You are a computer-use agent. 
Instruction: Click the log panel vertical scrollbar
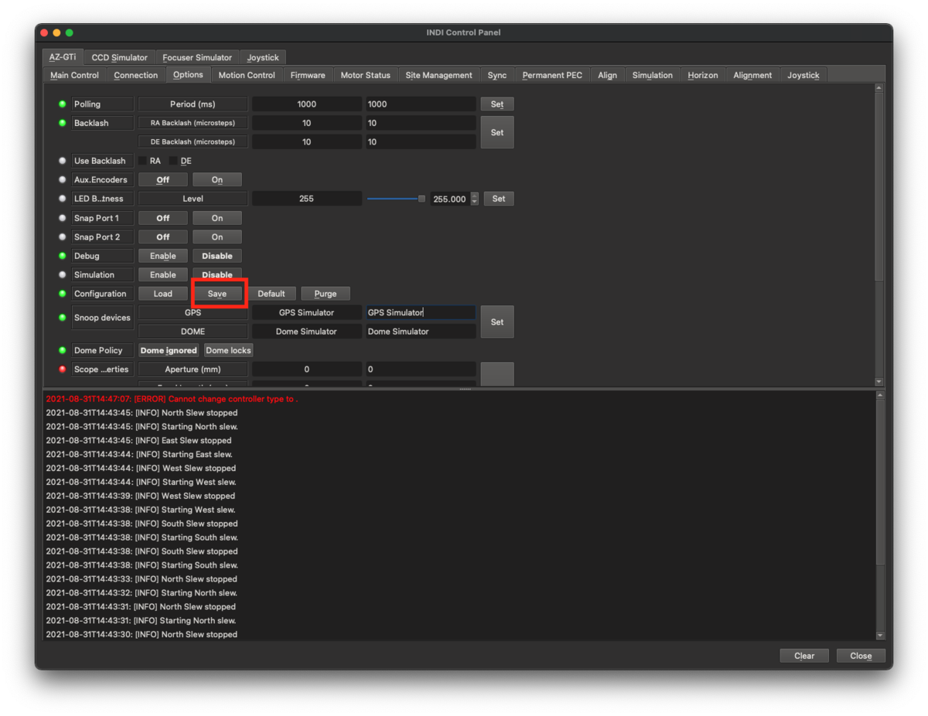point(880,515)
